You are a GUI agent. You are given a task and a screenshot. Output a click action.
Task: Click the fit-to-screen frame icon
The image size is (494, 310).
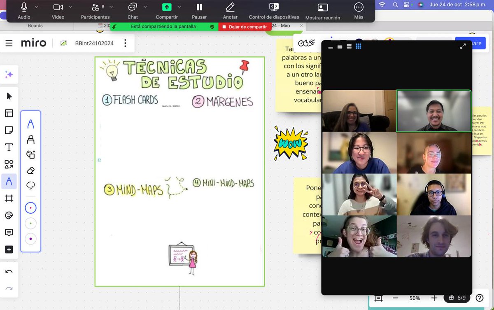[379, 298]
